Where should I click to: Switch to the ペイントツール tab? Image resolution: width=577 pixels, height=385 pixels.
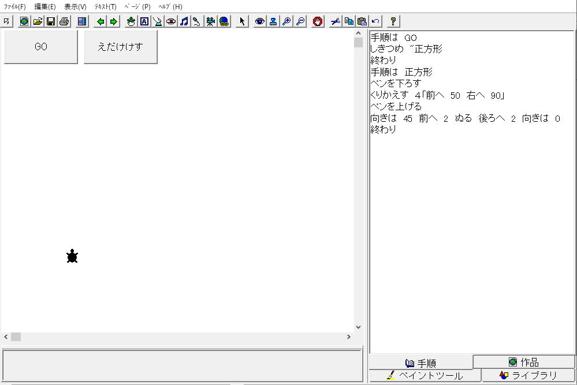point(425,376)
